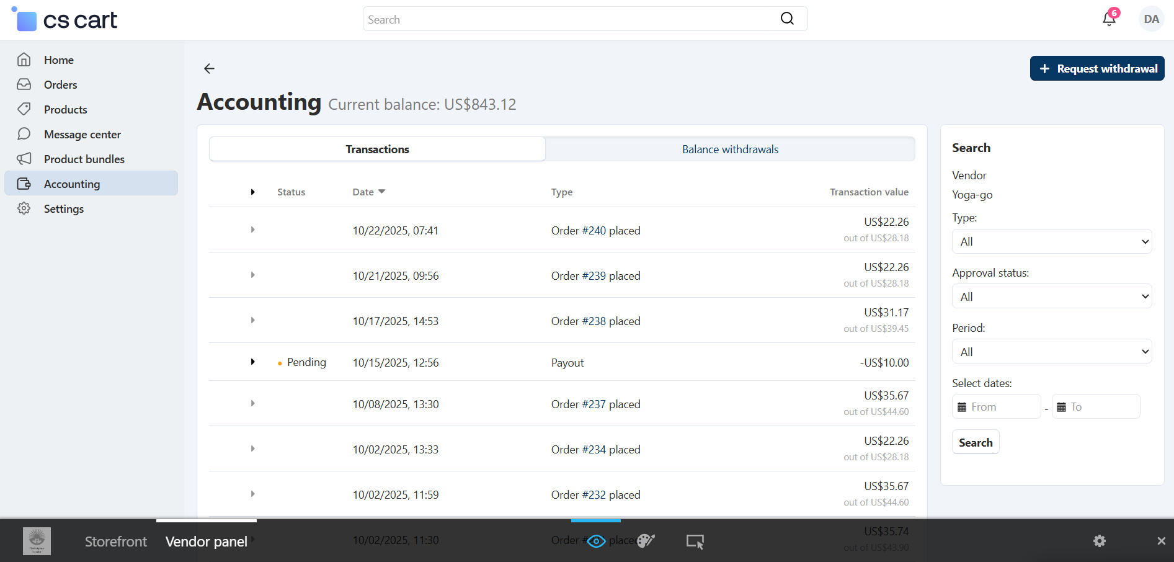Click the bottom panel gear icon
Image resolution: width=1174 pixels, height=562 pixels.
(1099, 541)
